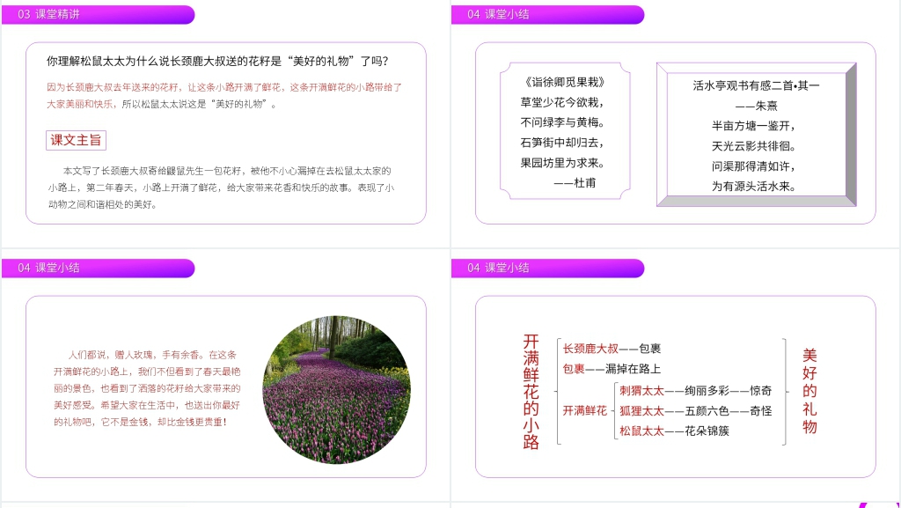Click the "长颈鹿大叔——包裹" diagram line

click(612, 349)
